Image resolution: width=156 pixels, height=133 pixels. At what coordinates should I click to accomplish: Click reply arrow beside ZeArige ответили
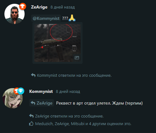pos(31,116)
